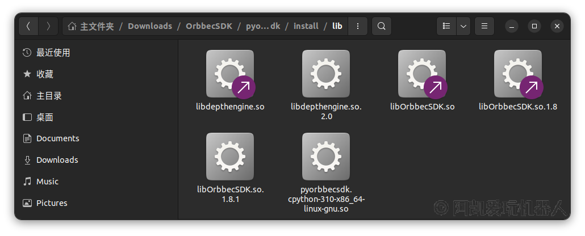Switch to list view layout
585x236 pixels.
click(x=446, y=26)
